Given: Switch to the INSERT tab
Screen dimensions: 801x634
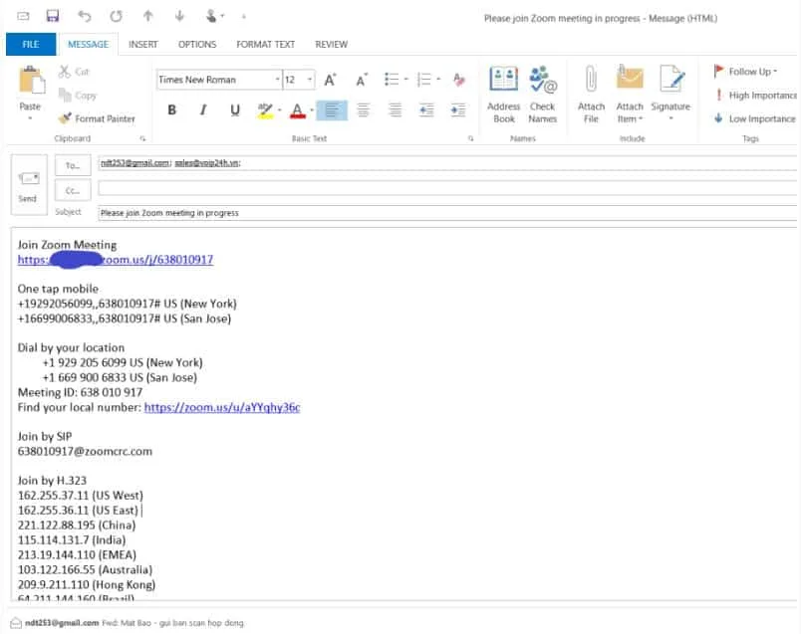Looking at the screenshot, I should (143, 45).
